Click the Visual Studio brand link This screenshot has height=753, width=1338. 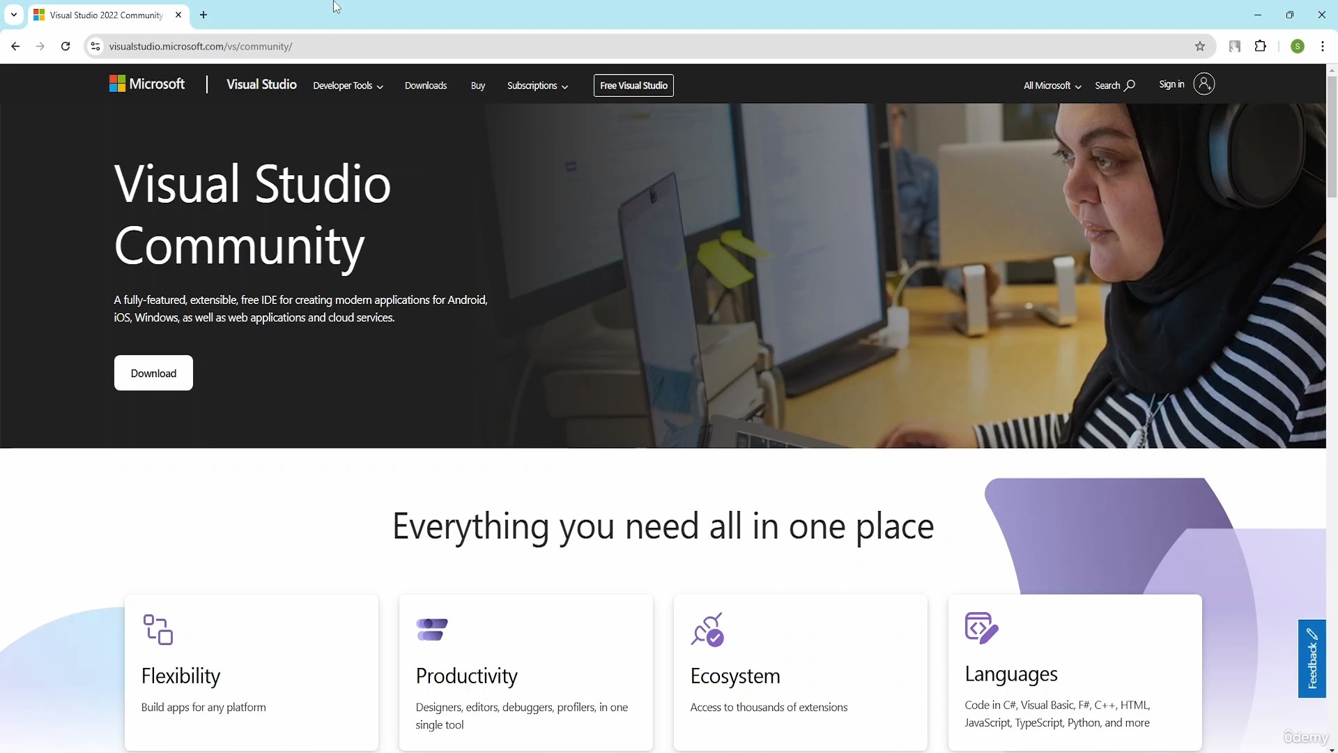261,84
